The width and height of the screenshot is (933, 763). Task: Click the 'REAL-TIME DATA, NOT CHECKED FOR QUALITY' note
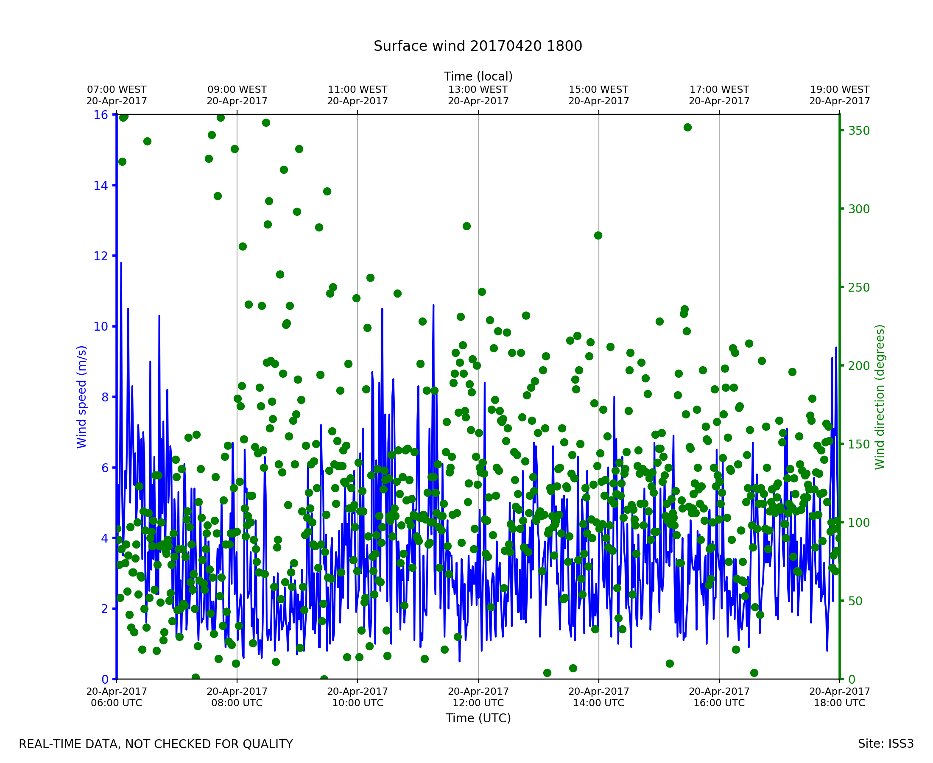click(x=156, y=744)
